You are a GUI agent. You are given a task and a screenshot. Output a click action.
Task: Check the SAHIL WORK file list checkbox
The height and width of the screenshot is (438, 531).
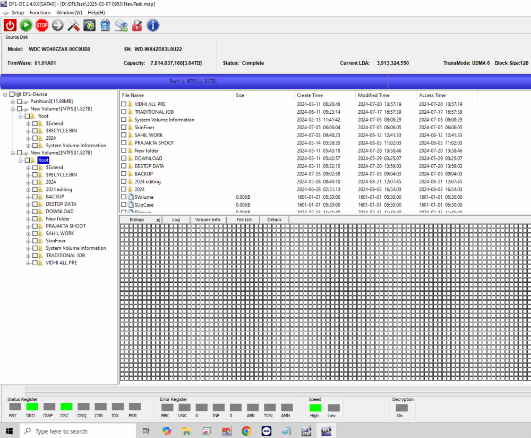point(124,135)
